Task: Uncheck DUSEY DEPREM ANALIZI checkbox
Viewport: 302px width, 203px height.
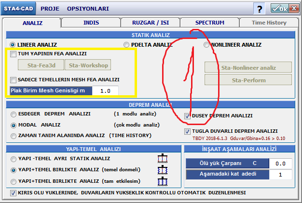Action: 187,115
